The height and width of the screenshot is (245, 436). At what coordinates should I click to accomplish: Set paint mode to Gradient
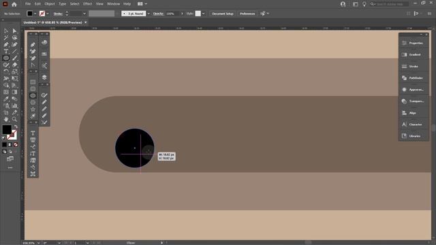coord(10,145)
